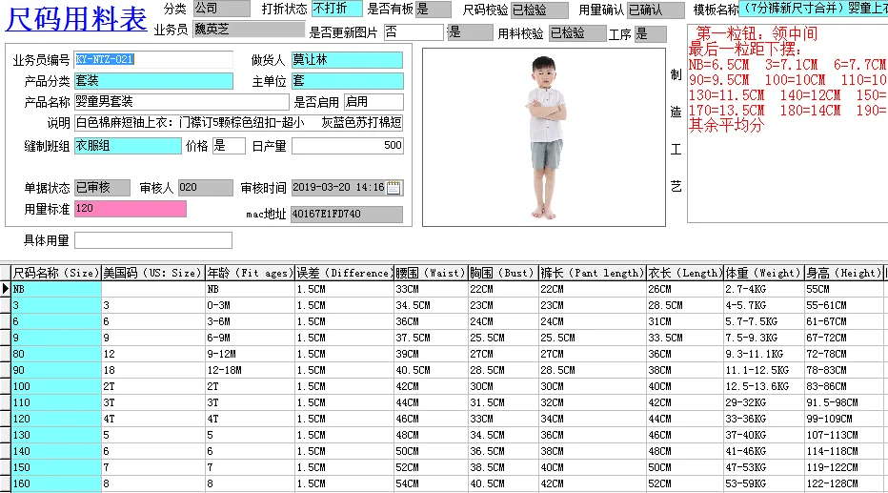Click the 91.5-98CM height cell

pos(844,403)
